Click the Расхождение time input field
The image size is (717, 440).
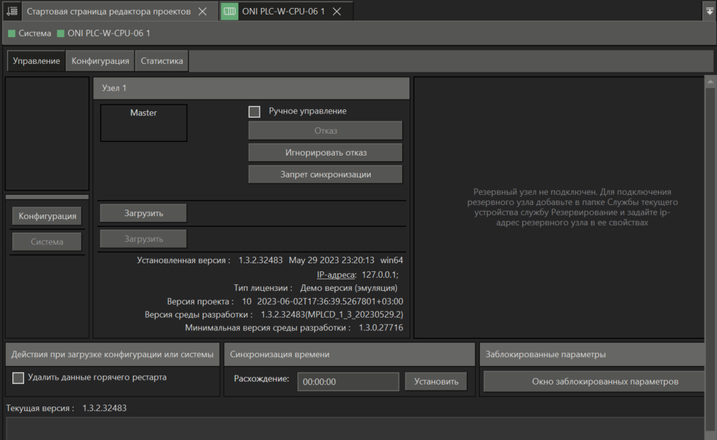[x=348, y=382]
